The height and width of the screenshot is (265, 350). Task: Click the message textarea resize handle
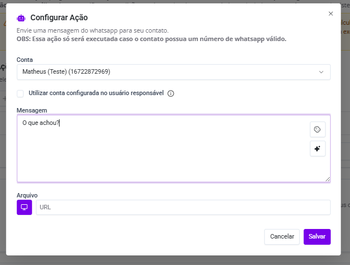[x=327, y=179]
